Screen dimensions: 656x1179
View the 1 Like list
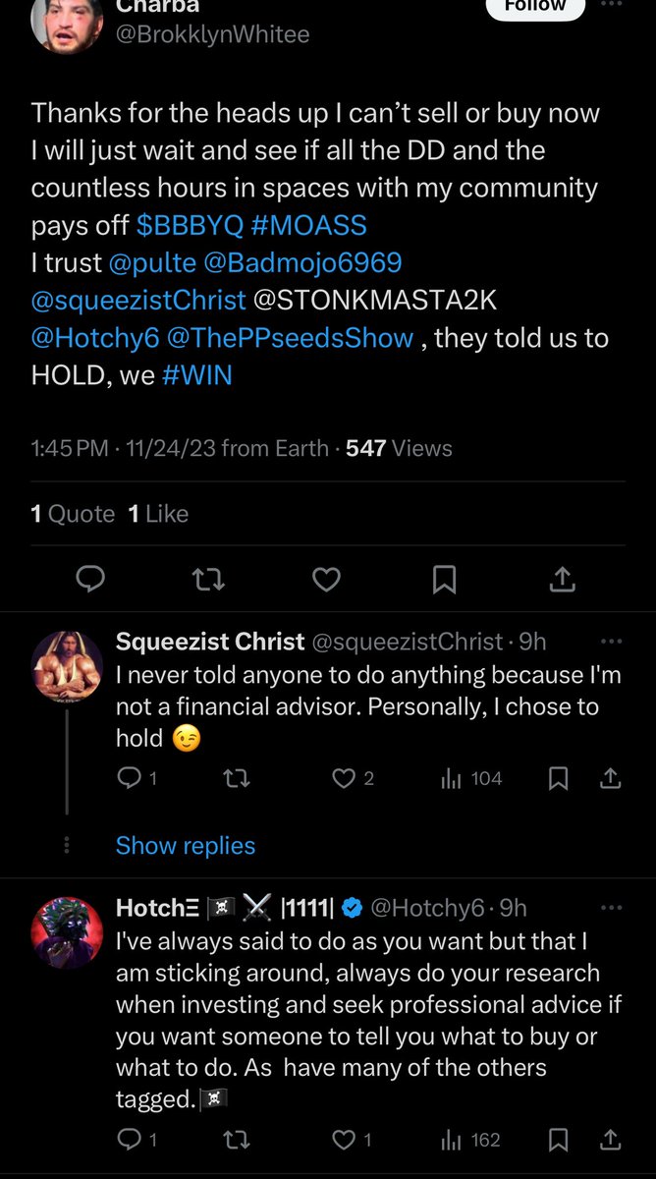(158, 514)
